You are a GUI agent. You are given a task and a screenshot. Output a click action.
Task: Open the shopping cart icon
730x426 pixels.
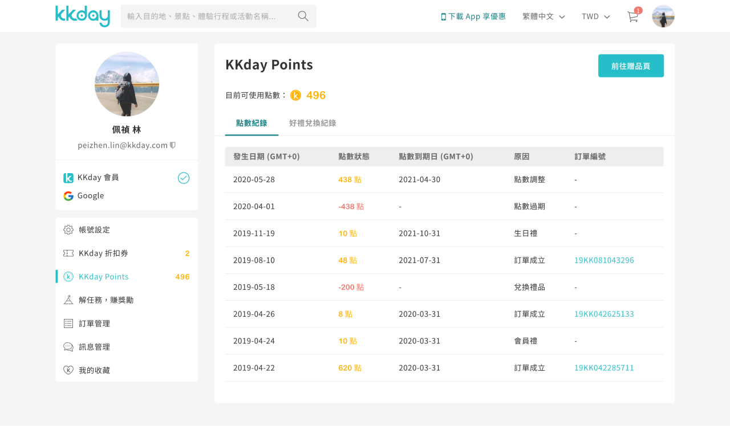[632, 17]
